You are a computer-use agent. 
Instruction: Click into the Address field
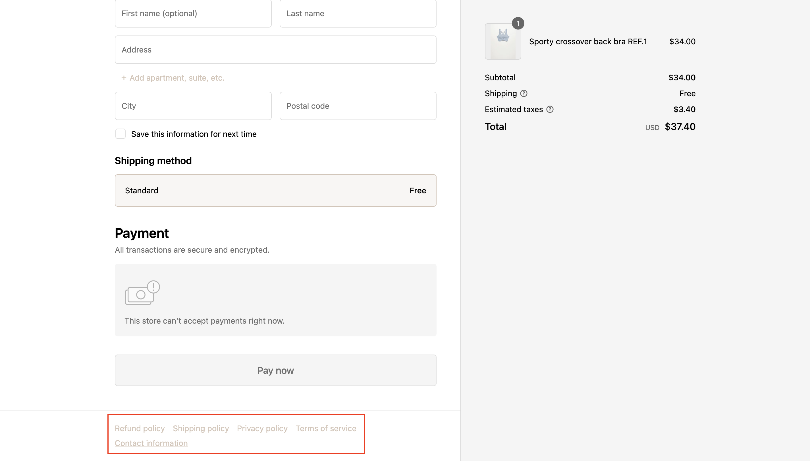[275, 50]
